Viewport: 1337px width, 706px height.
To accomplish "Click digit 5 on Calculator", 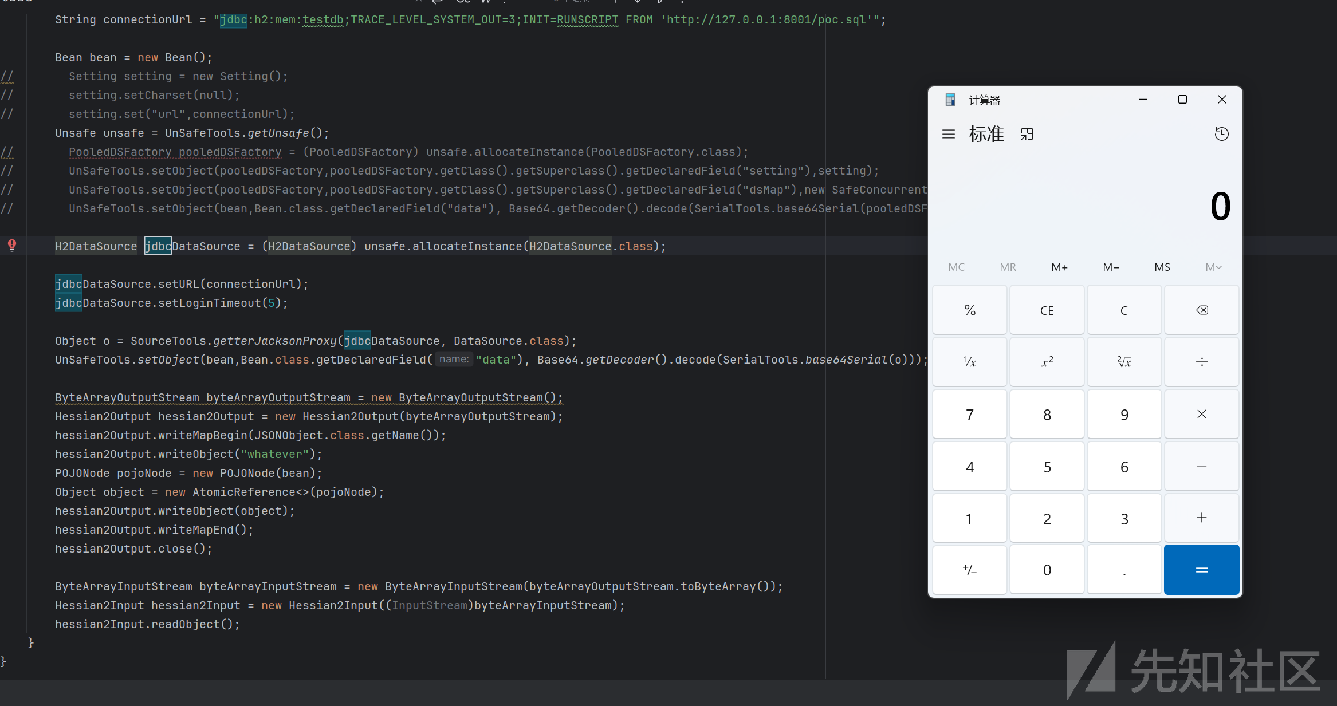I will (x=1047, y=466).
